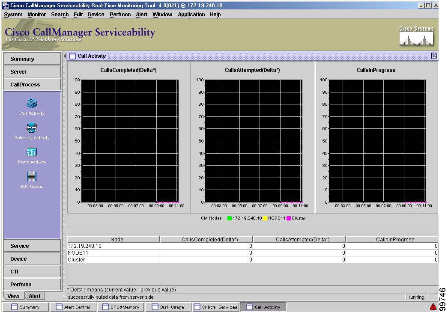Open the Device menu

96,15
